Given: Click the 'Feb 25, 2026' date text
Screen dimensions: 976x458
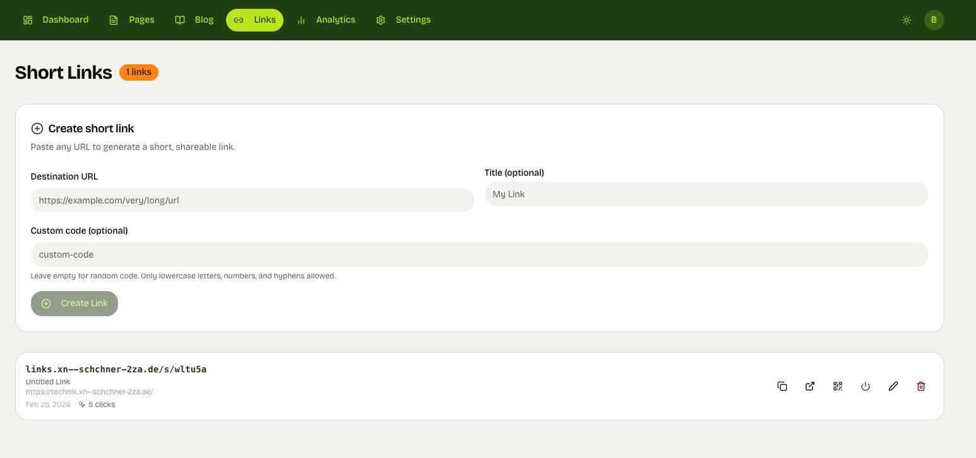Looking at the screenshot, I should (x=48, y=404).
